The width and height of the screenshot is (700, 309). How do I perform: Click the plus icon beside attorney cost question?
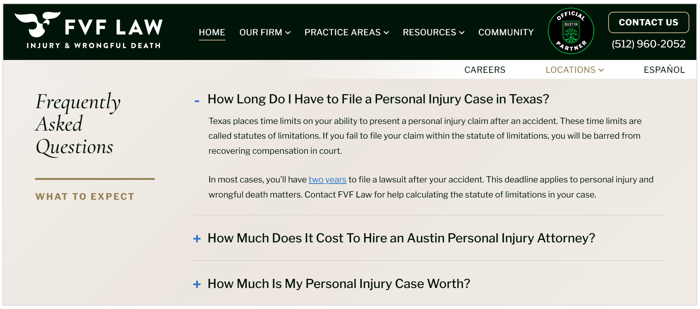point(197,238)
